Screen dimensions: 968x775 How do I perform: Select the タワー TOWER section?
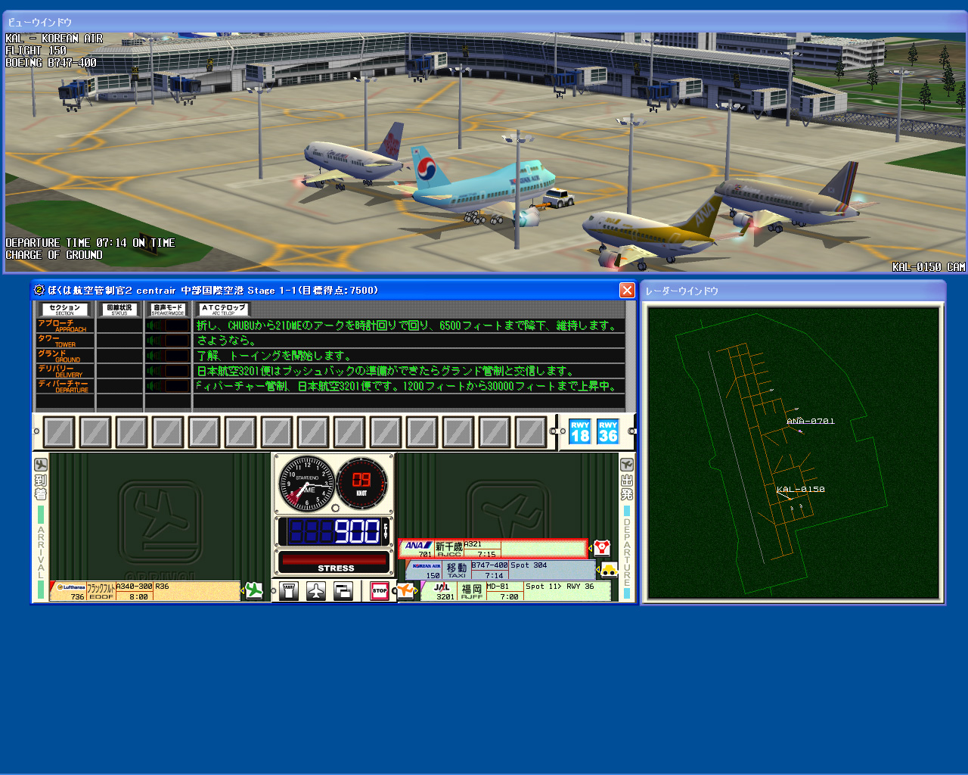[x=64, y=341]
